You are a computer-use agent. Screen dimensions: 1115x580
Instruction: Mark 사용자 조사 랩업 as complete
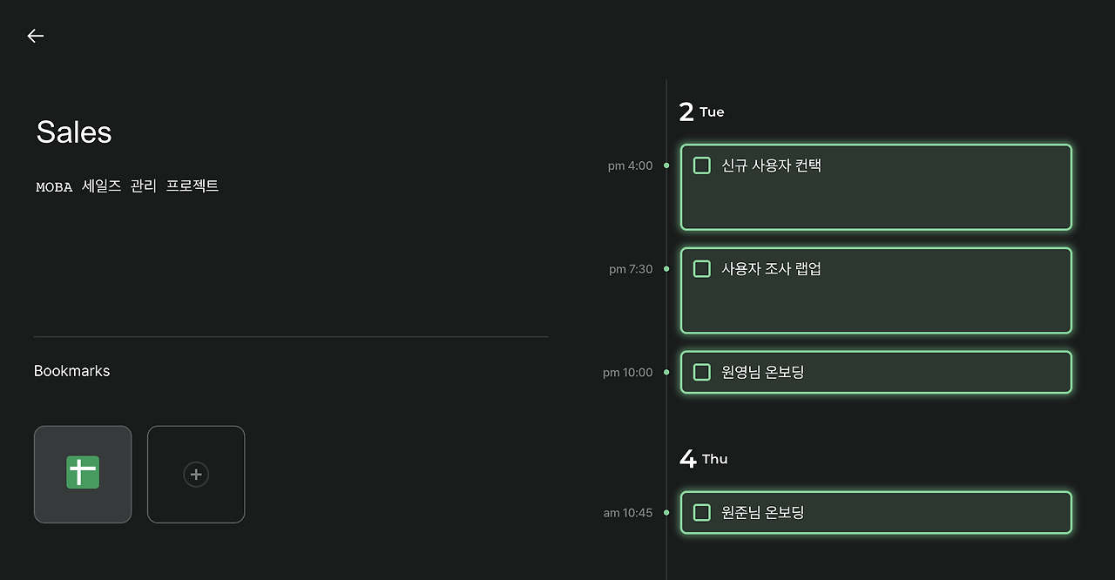(x=701, y=268)
